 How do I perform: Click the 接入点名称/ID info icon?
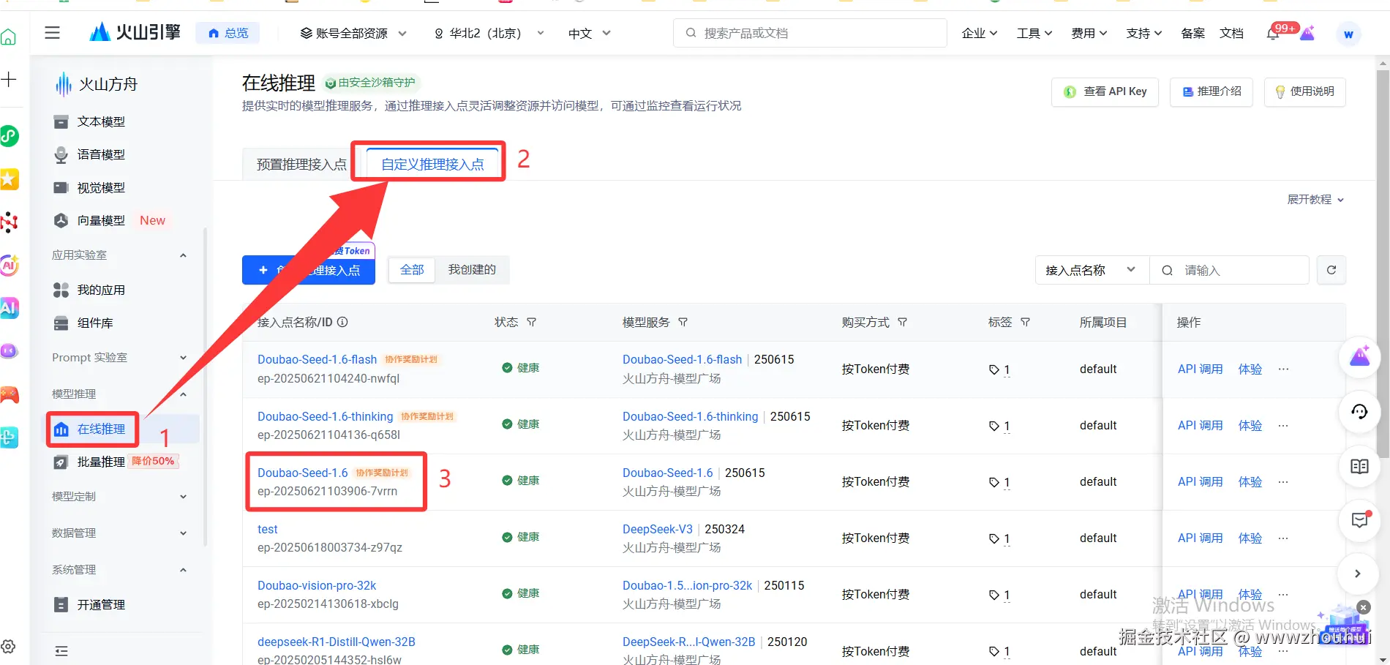coord(342,322)
